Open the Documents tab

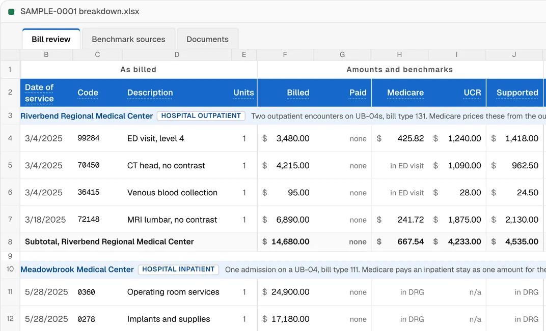click(x=207, y=39)
